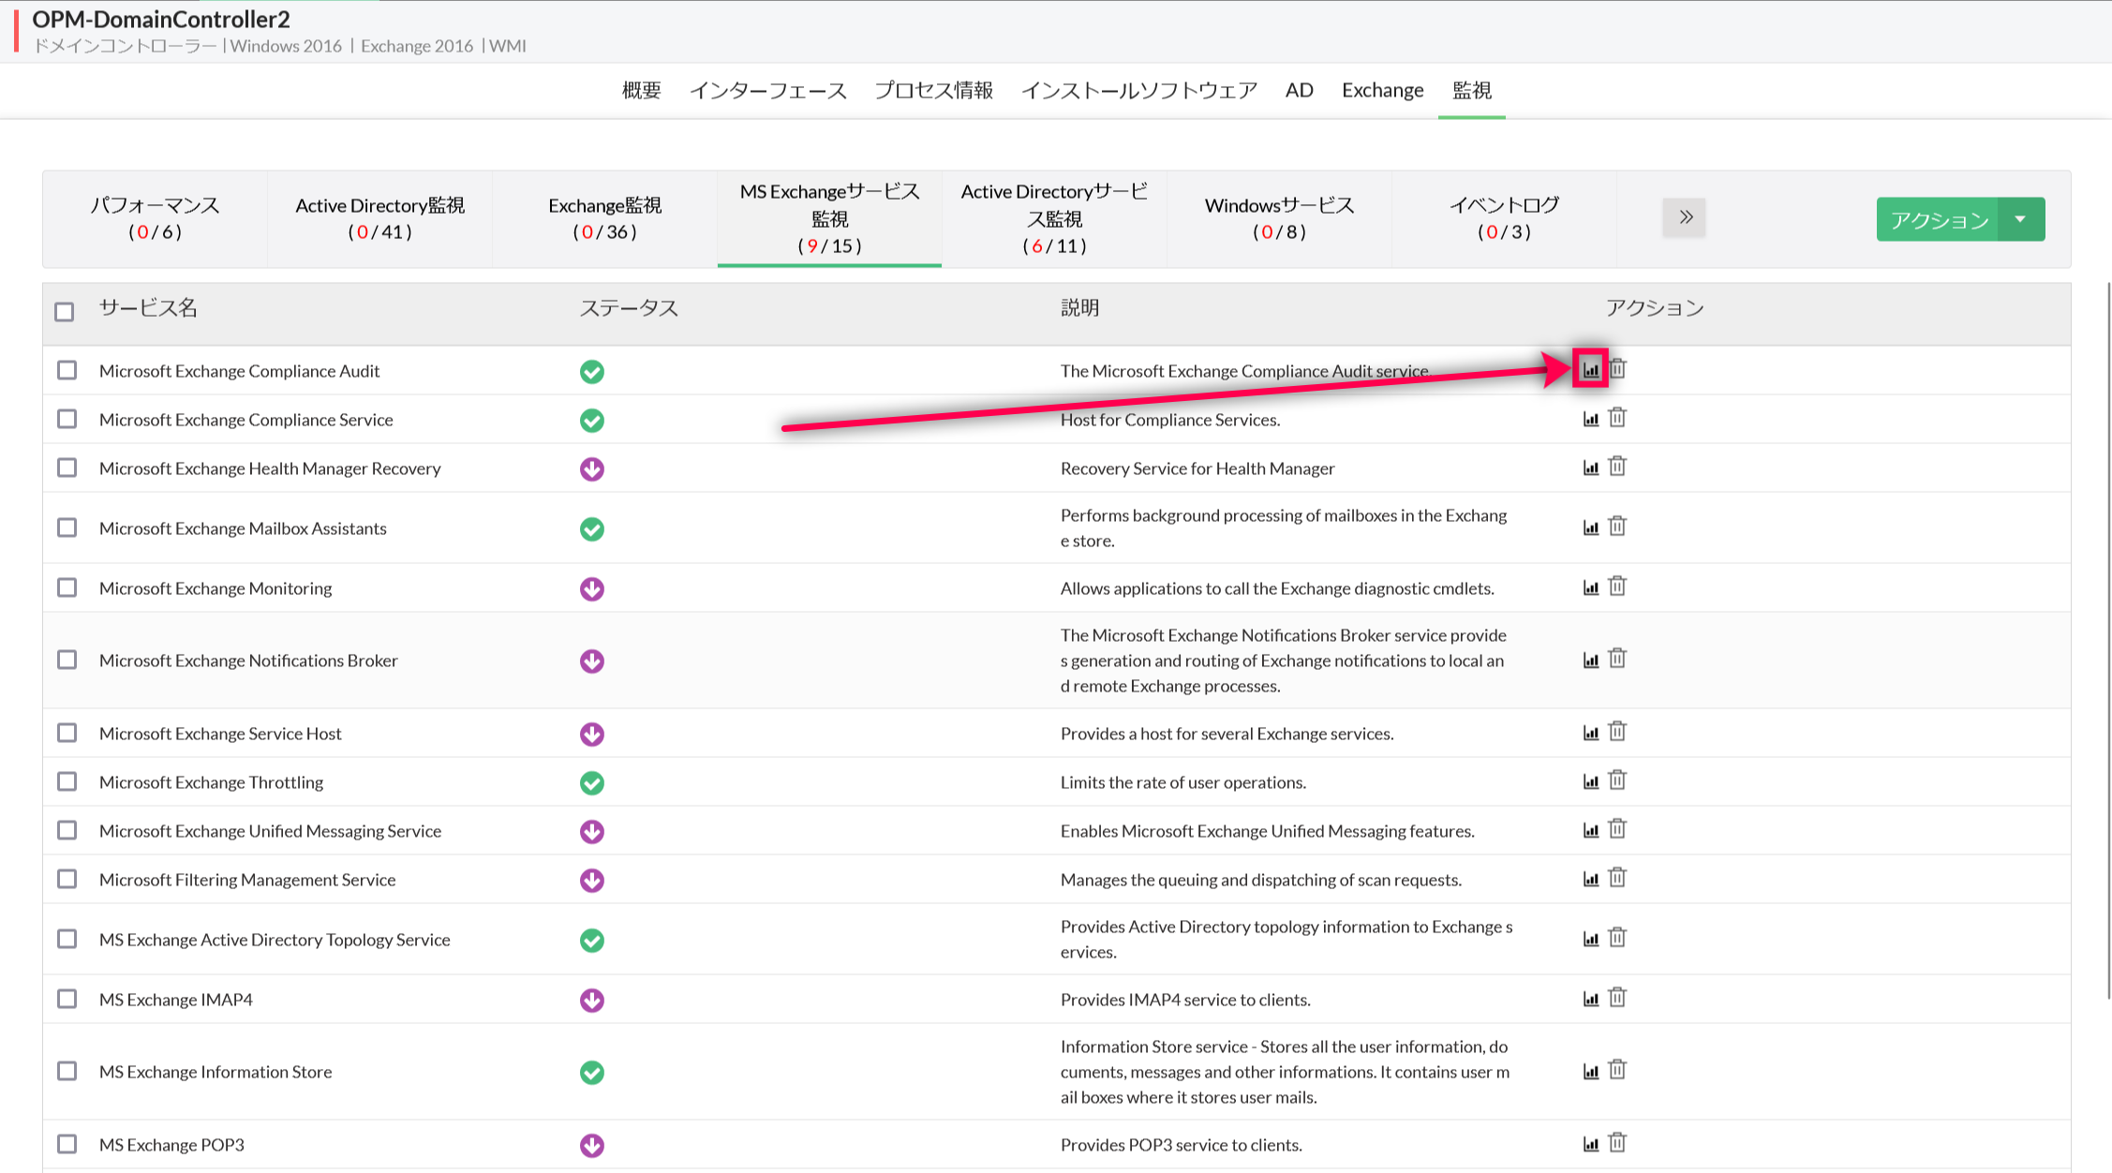Show more monitor tabs with double chevron
2112x1173 pixels.
coord(1684,217)
